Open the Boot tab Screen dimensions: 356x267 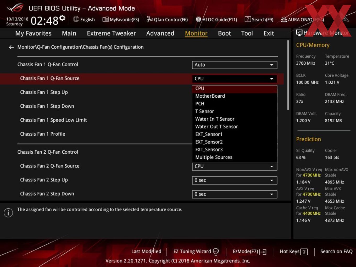tap(224, 33)
